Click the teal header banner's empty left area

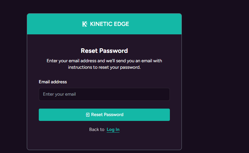(x=48, y=24)
